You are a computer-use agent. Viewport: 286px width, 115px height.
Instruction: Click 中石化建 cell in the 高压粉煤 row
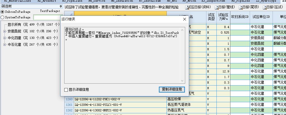tap(261, 99)
